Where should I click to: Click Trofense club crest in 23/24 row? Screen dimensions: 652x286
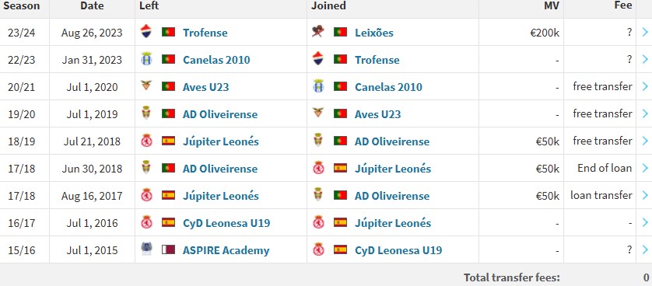click(146, 32)
